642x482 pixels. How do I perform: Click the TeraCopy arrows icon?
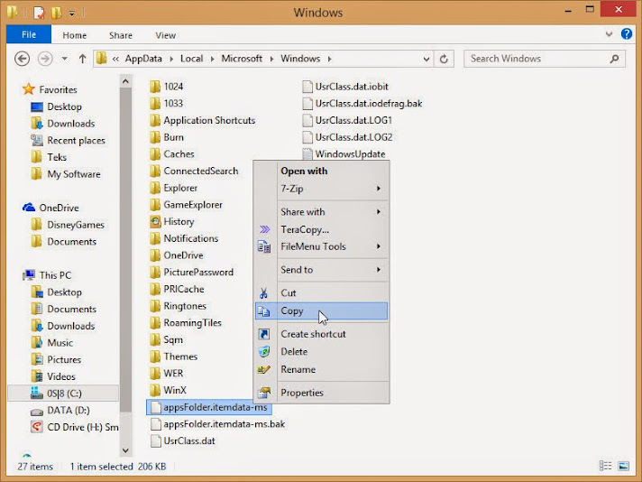coord(264,229)
